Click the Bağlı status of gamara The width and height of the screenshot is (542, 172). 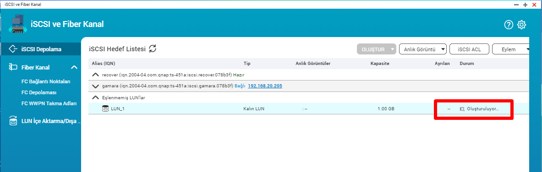click(x=240, y=86)
